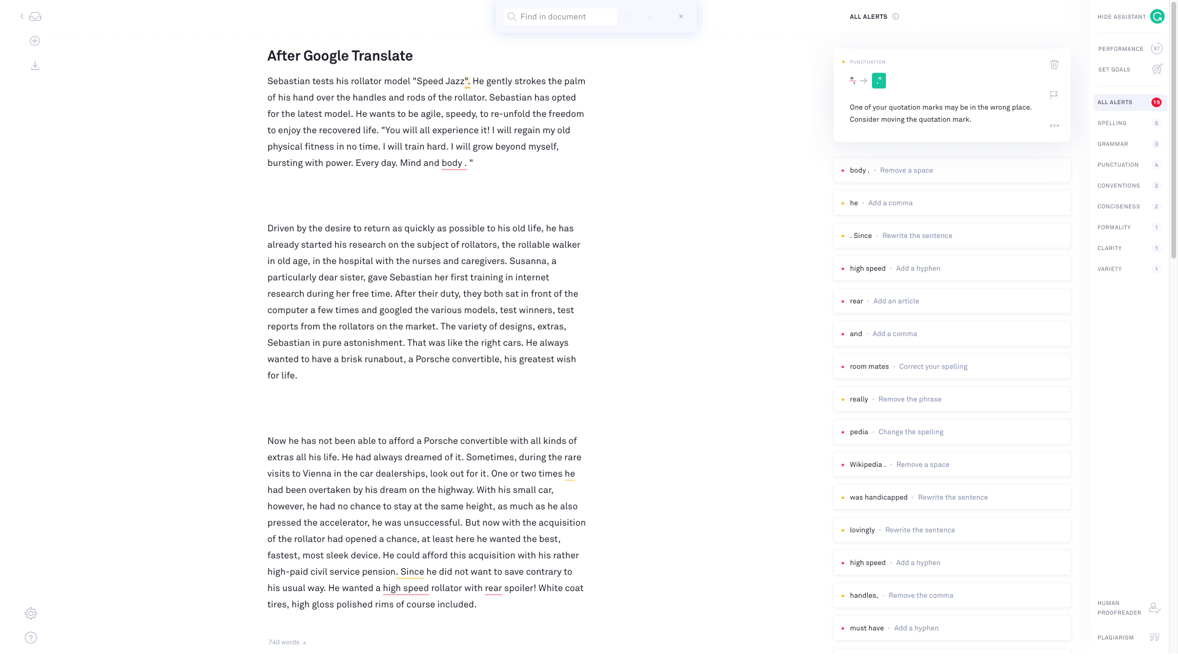The height and width of the screenshot is (671, 1178).
Task: Expand the 'handles,' remove the comma alert
Action: click(952, 595)
